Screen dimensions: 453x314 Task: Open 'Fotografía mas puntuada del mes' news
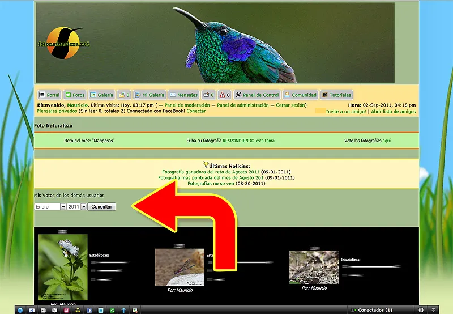click(211, 177)
